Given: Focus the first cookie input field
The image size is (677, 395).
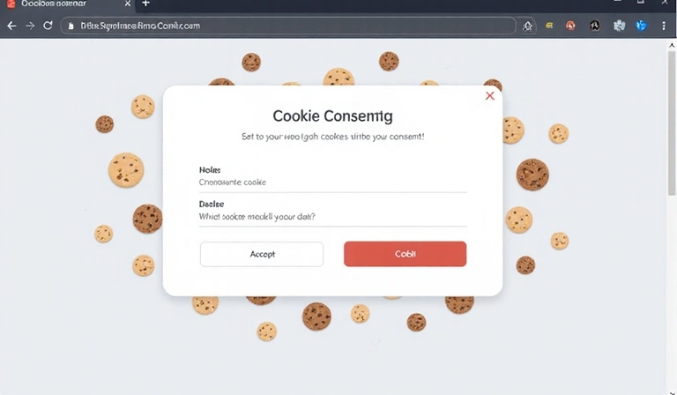Looking at the screenshot, I should [x=333, y=183].
